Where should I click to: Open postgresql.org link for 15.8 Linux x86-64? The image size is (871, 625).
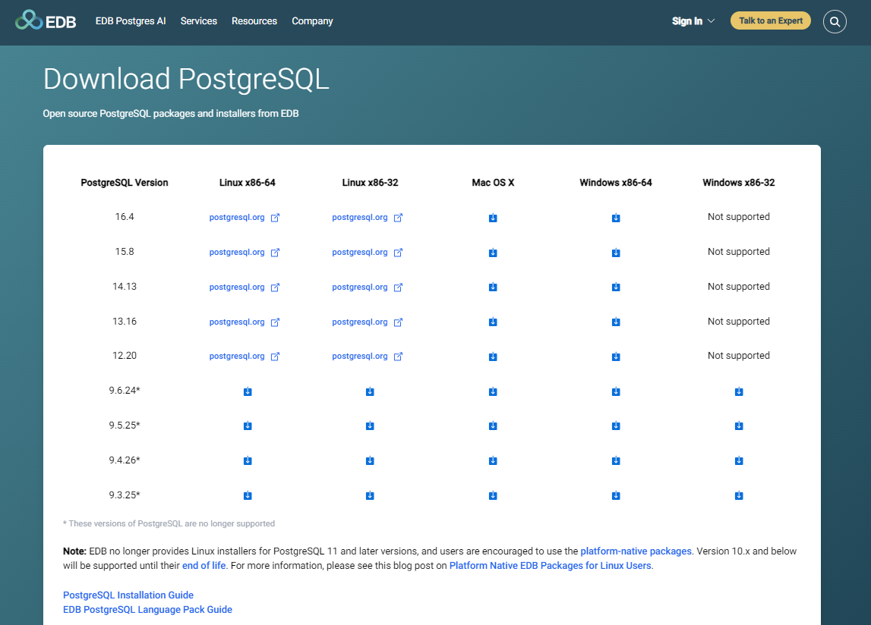[x=245, y=253]
